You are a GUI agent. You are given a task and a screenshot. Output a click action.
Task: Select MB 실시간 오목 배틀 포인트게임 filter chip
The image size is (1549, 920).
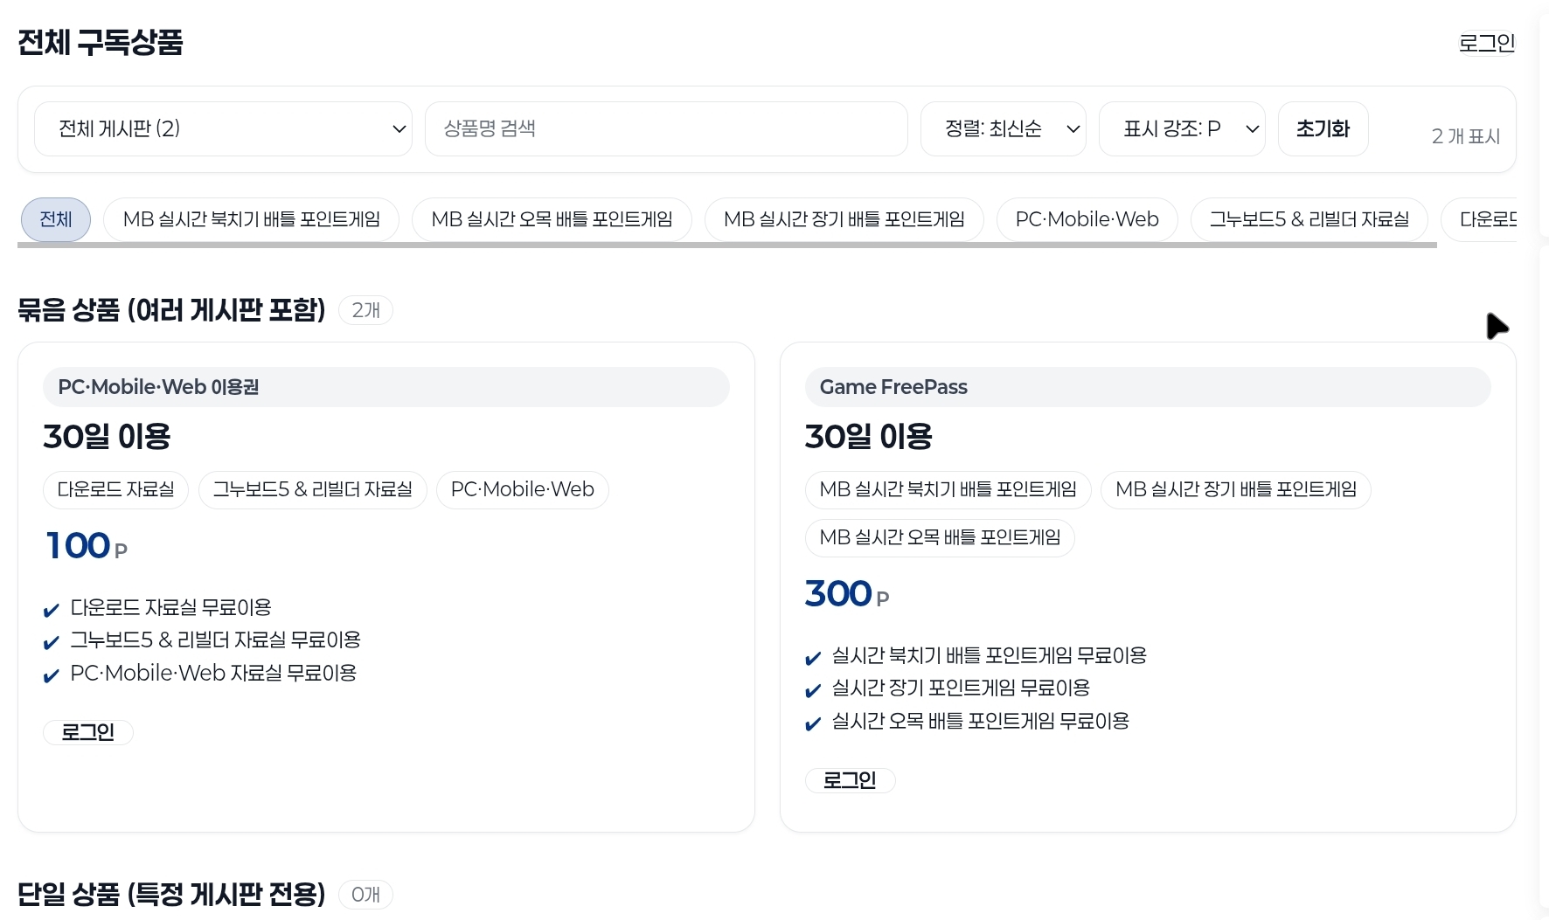pyautogui.click(x=552, y=219)
